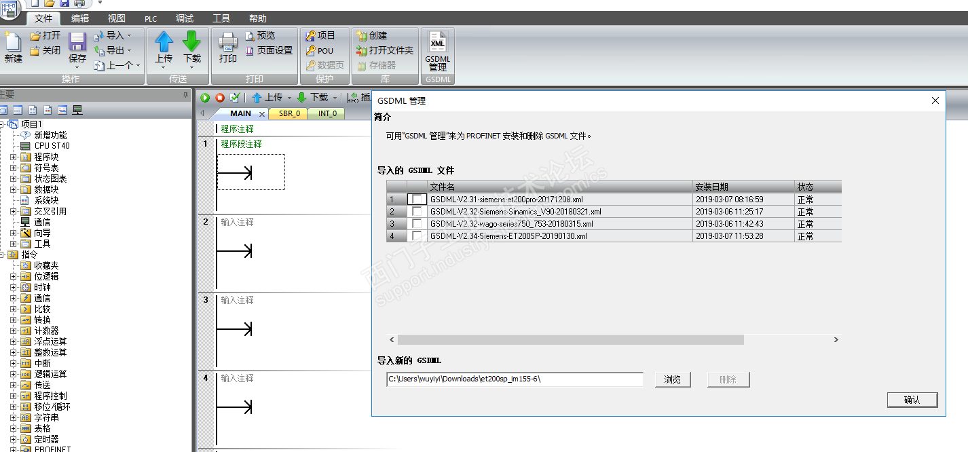This screenshot has height=452, width=968.
Task: Click the pin icon on the 主要 panel
Action: 186,95
